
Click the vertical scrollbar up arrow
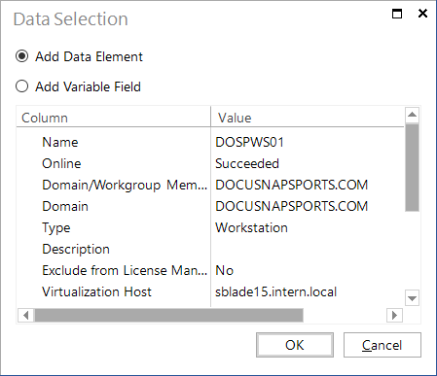[412, 115]
